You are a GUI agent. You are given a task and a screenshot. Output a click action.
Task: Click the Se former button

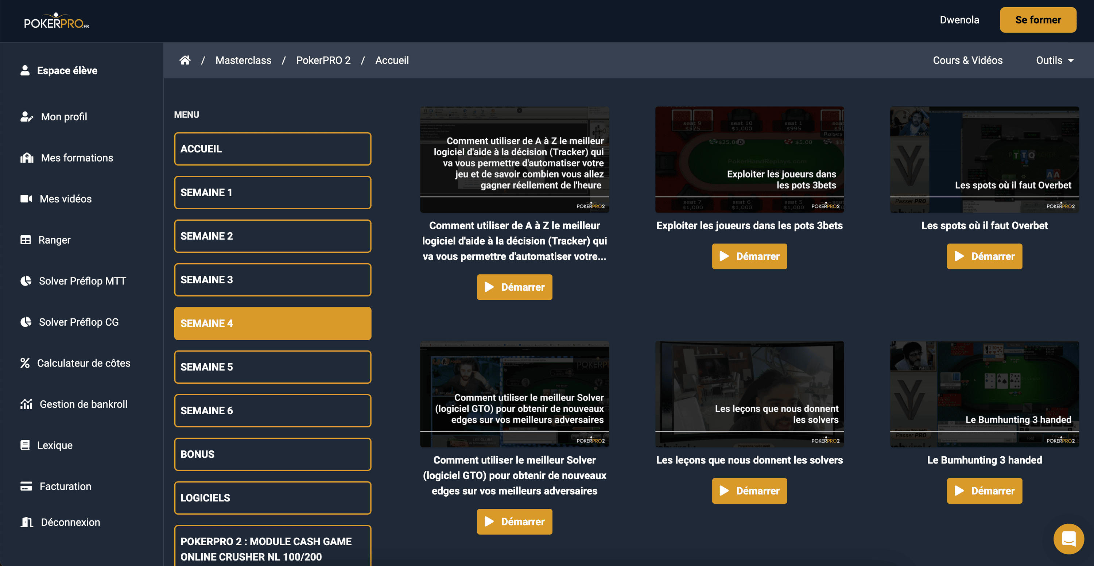[x=1037, y=20]
